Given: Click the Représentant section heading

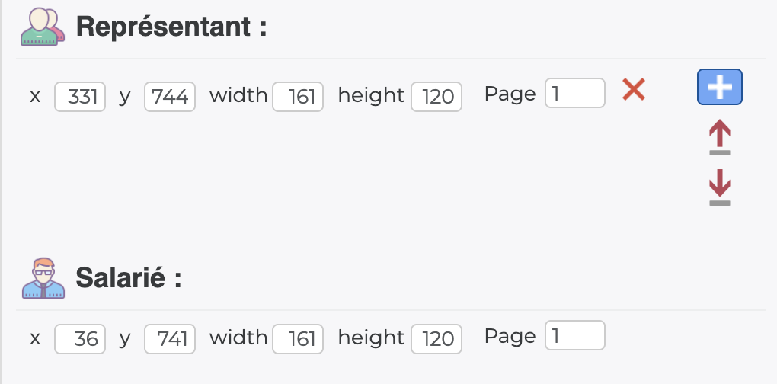Looking at the screenshot, I should (x=171, y=27).
